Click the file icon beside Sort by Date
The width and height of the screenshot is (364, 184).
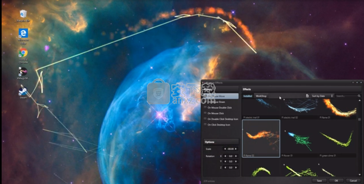point(307,96)
